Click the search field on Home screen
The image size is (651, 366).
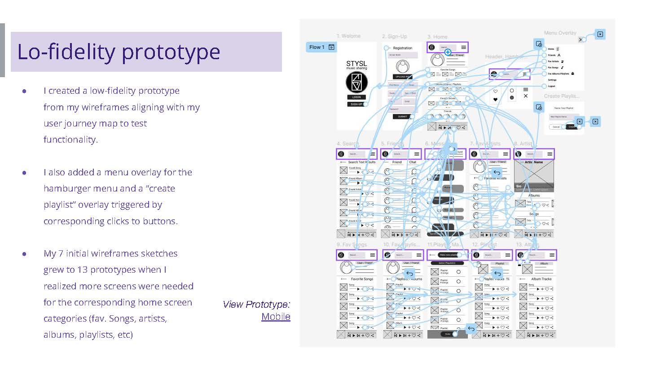click(x=448, y=48)
